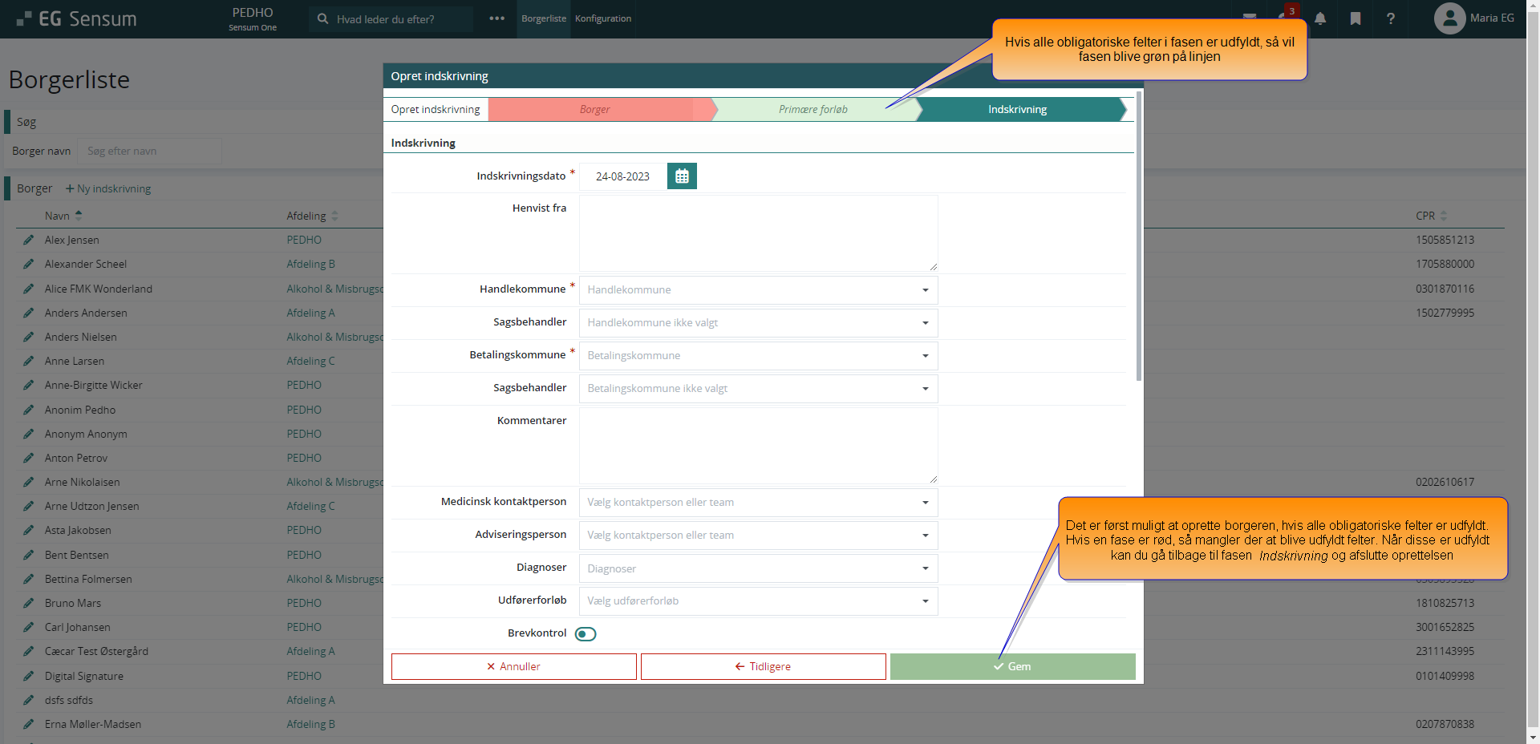Expand the Handlekommune dropdown
Image resolution: width=1540 pixels, height=744 pixels.
(758, 290)
